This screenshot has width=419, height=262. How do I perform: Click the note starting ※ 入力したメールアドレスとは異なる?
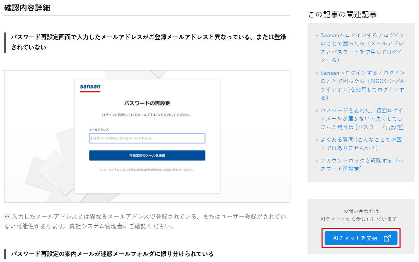[145, 221]
